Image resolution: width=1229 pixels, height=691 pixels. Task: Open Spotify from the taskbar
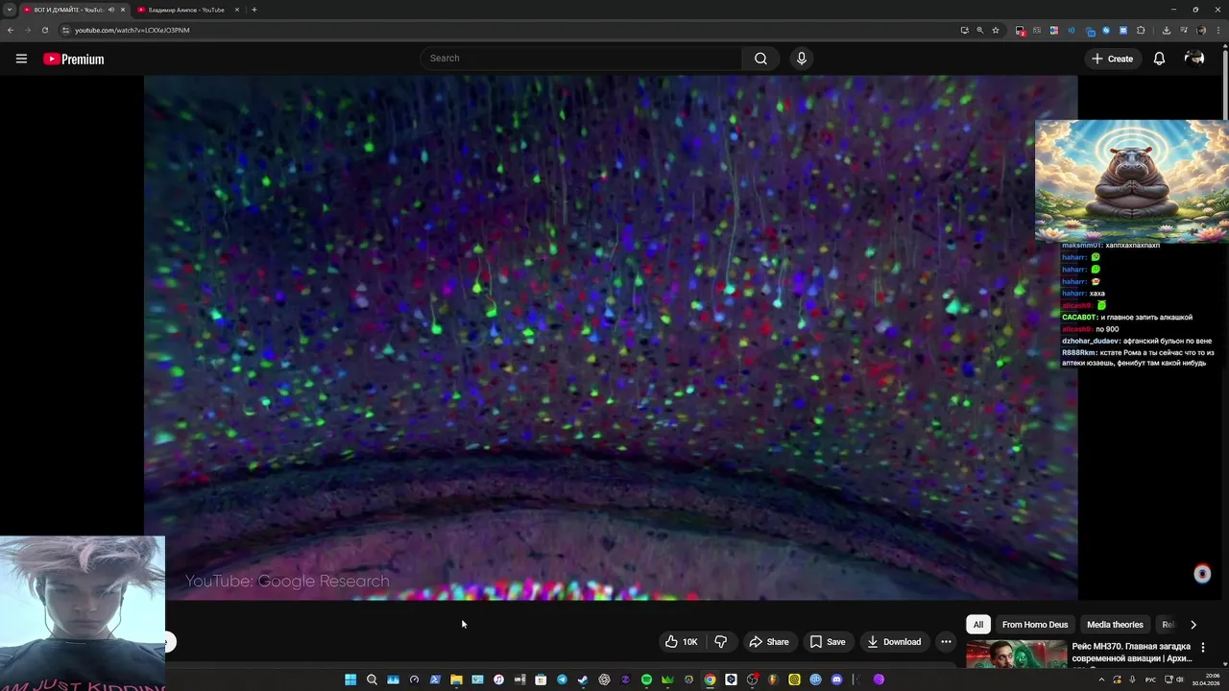click(x=646, y=679)
